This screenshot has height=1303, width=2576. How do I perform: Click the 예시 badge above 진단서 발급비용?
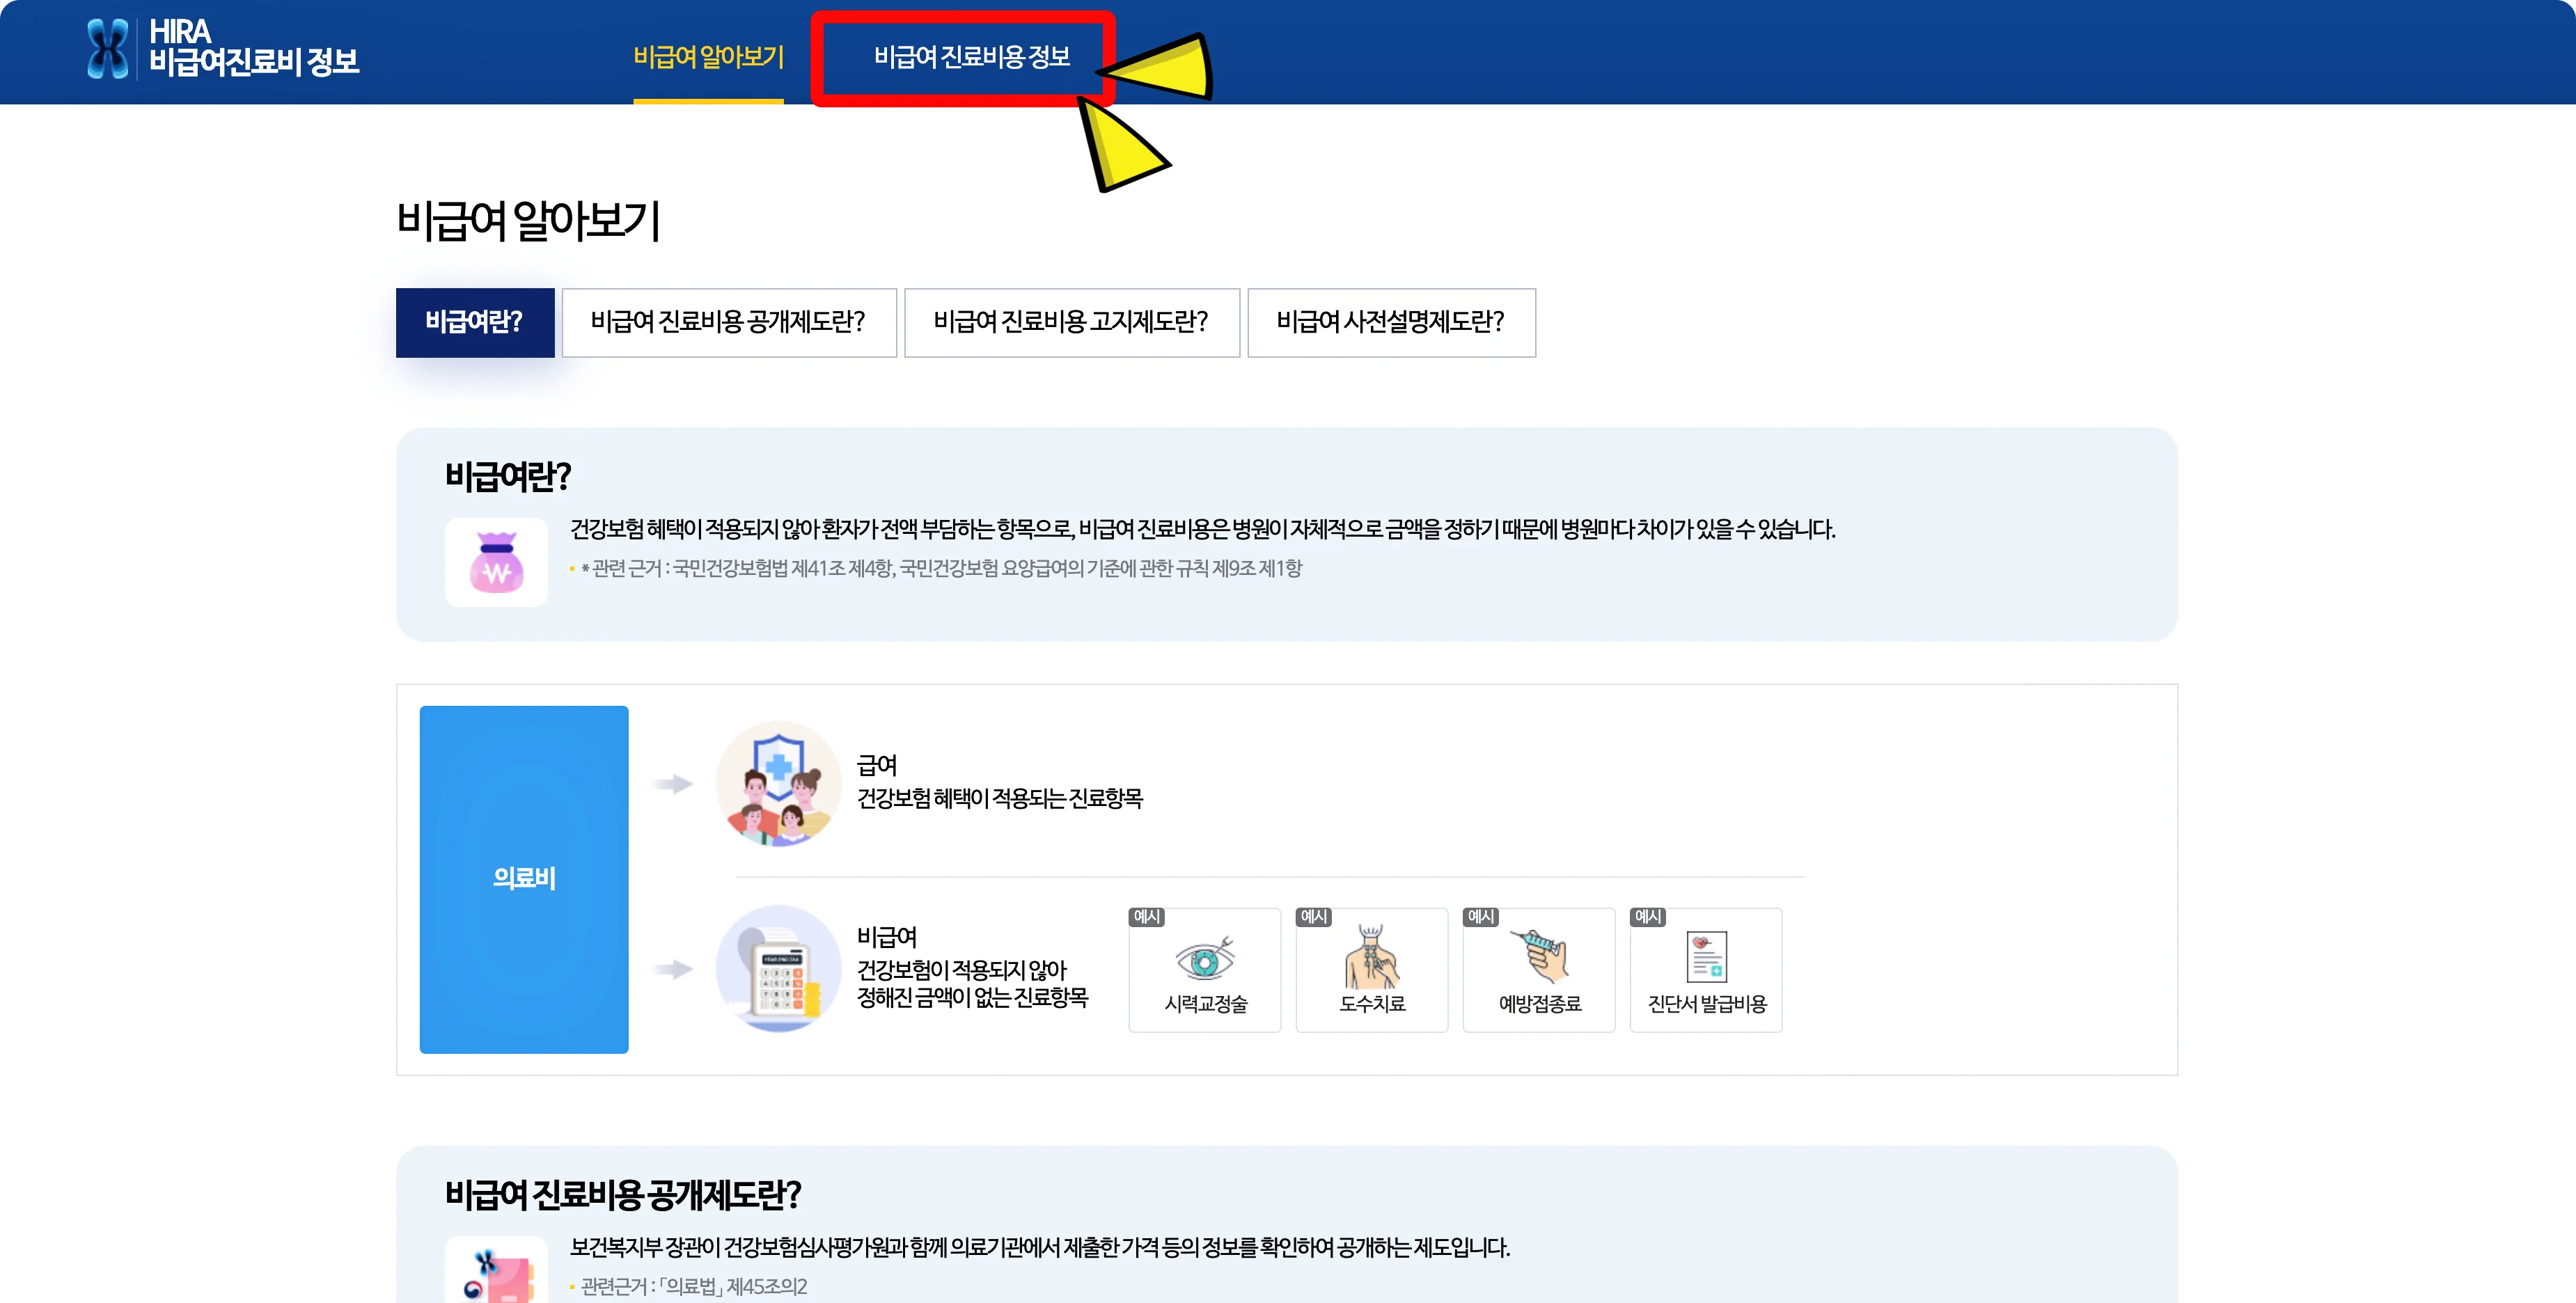(x=1648, y=917)
